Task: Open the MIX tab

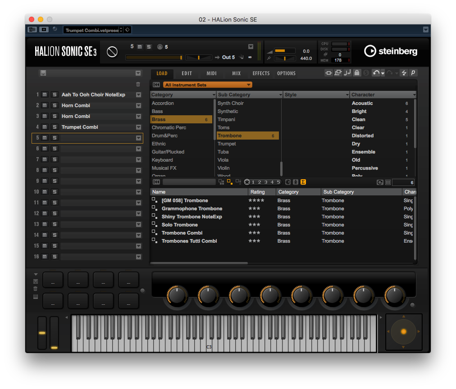Action: coord(236,73)
